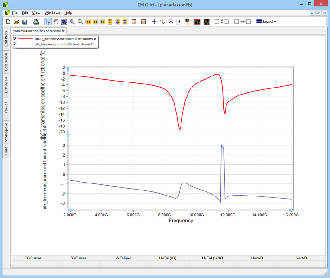Click the zoom out magnifier tool
The width and height of the screenshot is (330, 278).
coord(80,22)
